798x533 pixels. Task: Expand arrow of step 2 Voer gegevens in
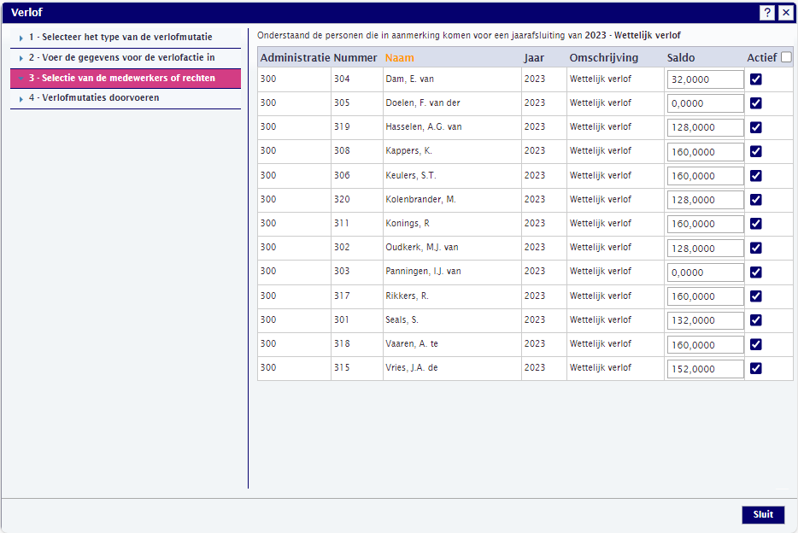(21, 58)
